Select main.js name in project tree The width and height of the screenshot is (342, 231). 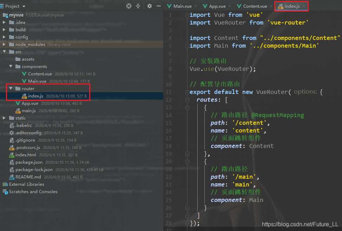(x=28, y=111)
